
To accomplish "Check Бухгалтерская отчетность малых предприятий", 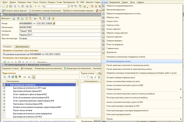I will pyautogui.click(x=4, y=114).
